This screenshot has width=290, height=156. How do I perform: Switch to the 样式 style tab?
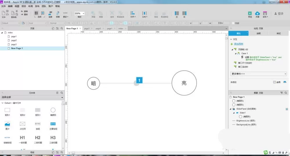[x=278, y=33]
